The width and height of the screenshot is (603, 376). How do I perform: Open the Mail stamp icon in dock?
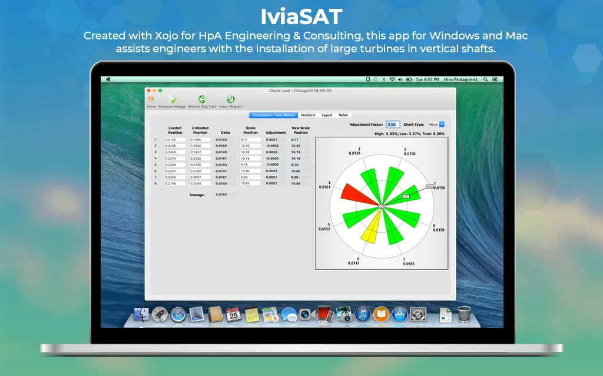click(x=197, y=315)
